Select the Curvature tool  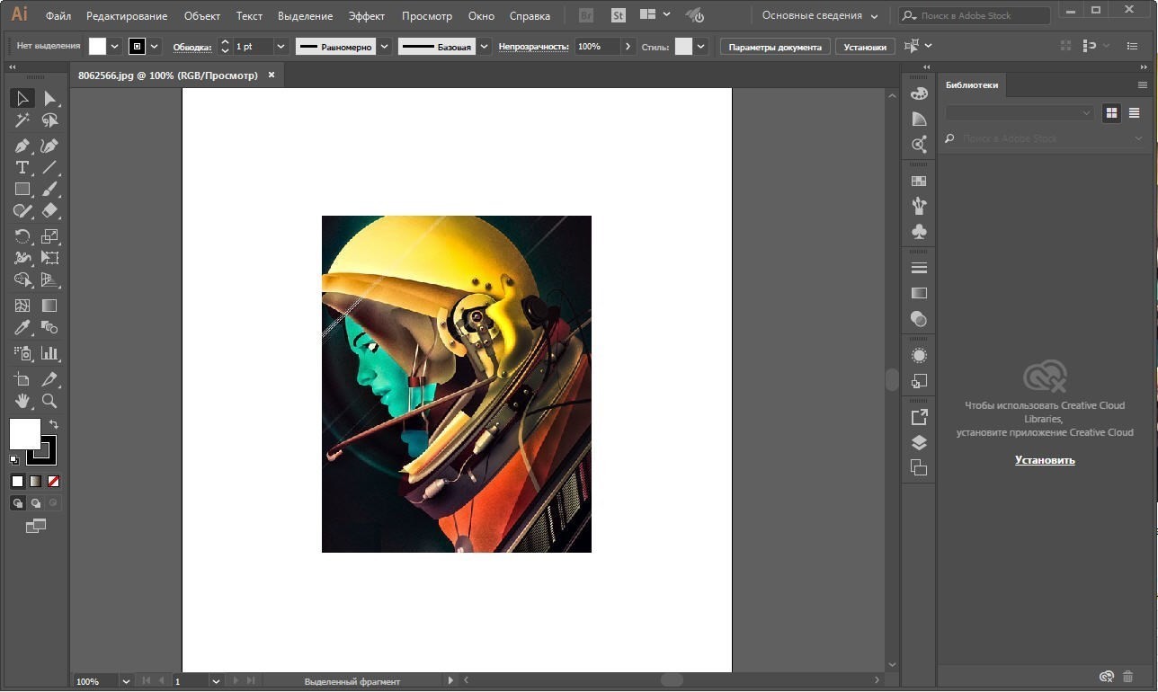[x=49, y=146]
